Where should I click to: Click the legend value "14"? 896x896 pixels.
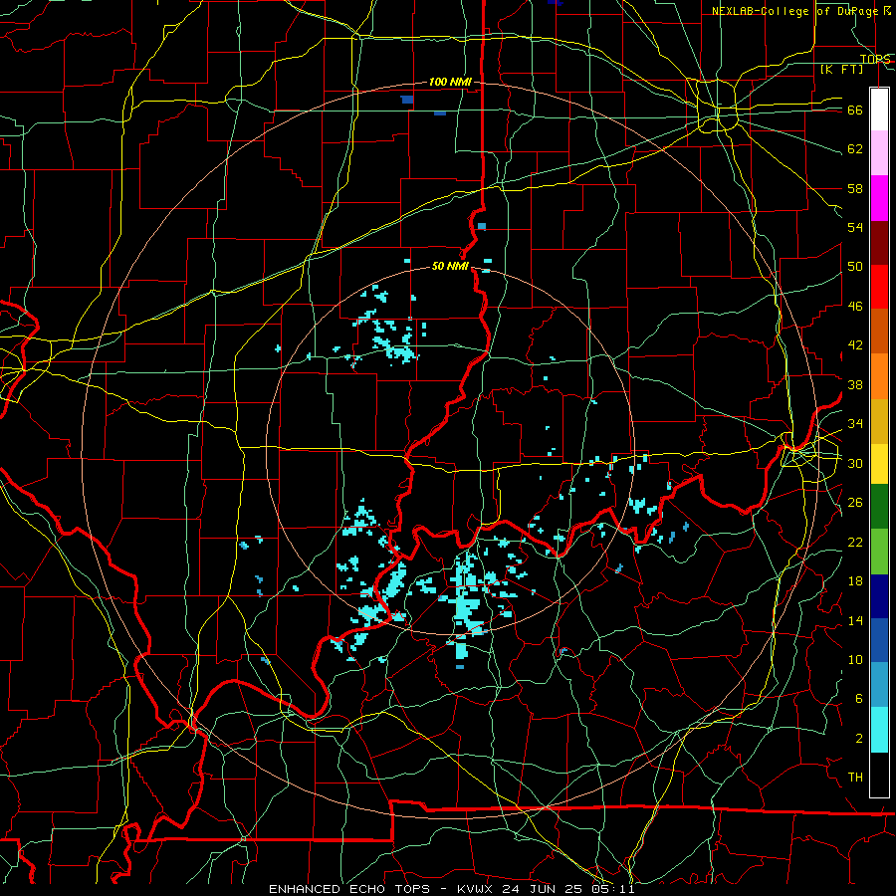tap(855, 620)
